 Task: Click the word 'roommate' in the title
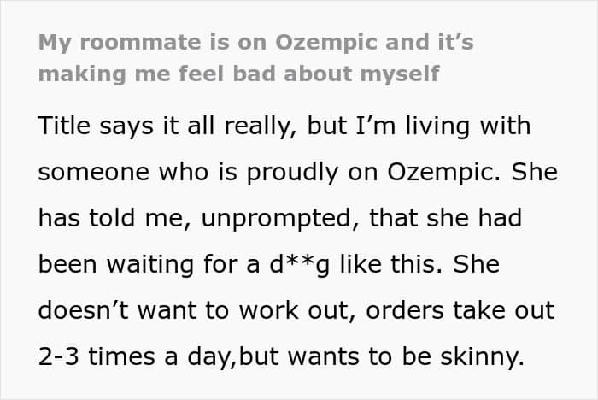click(x=140, y=43)
